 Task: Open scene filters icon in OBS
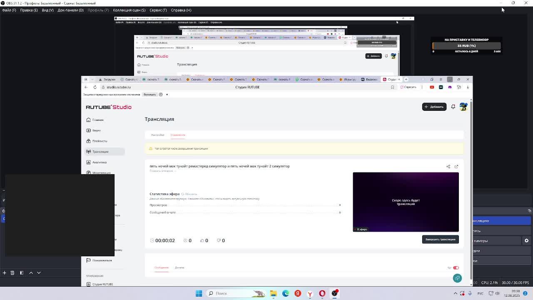pos(22,272)
